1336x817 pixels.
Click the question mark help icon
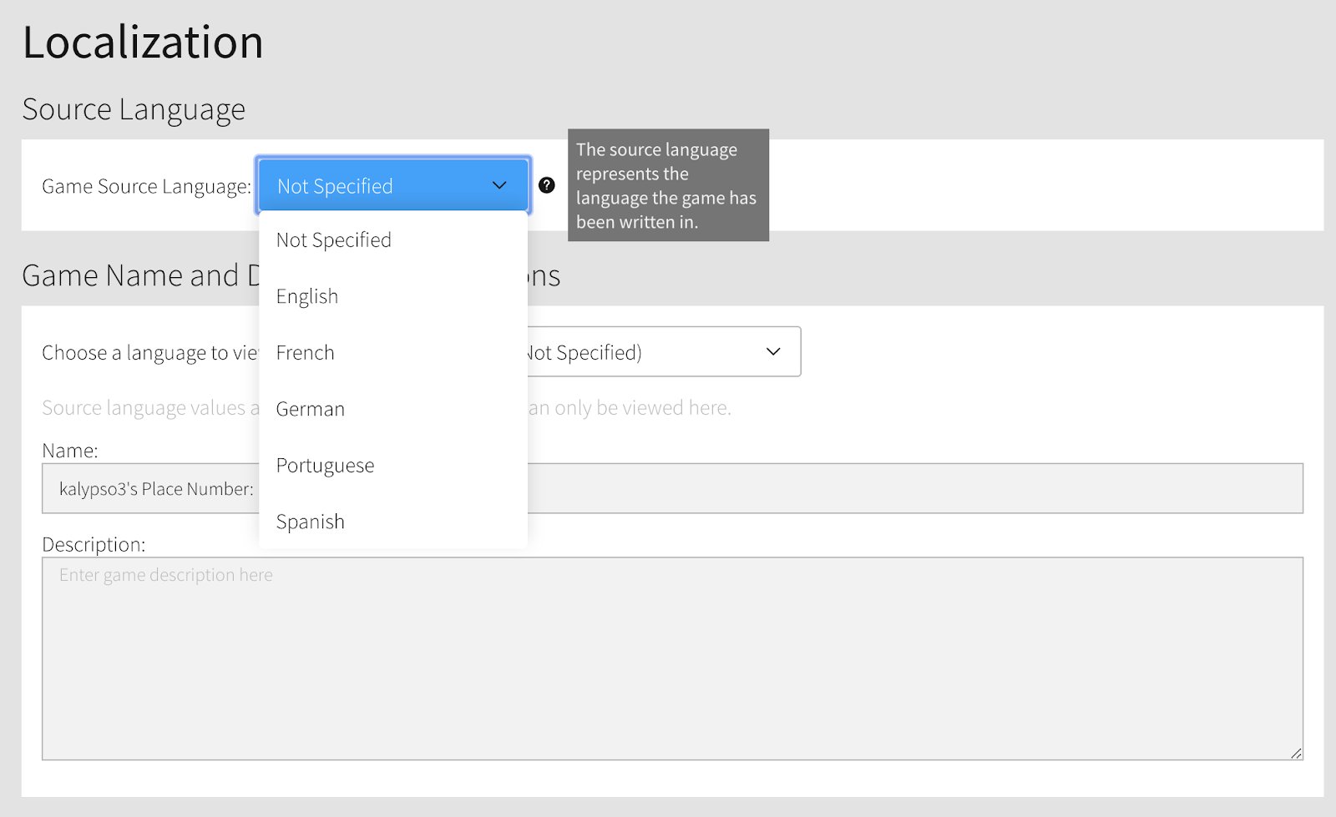click(x=547, y=185)
